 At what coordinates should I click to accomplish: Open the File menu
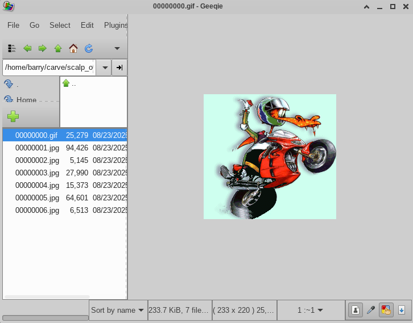pyautogui.click(x=13, y=25)
